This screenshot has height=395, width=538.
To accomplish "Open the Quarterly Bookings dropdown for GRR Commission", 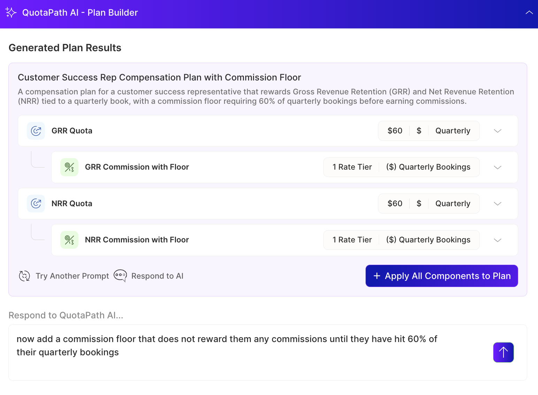I will 429,167.
